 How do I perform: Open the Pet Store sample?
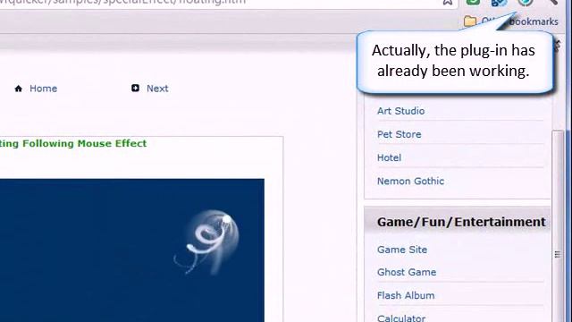[x=400, y=134]
